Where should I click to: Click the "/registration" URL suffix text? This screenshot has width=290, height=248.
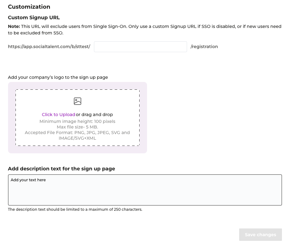pyautogui.click(x=204, y=47)
